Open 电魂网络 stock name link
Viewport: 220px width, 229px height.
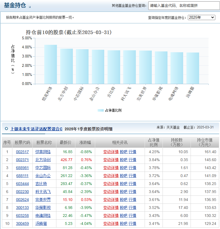[x=43, y=216]
